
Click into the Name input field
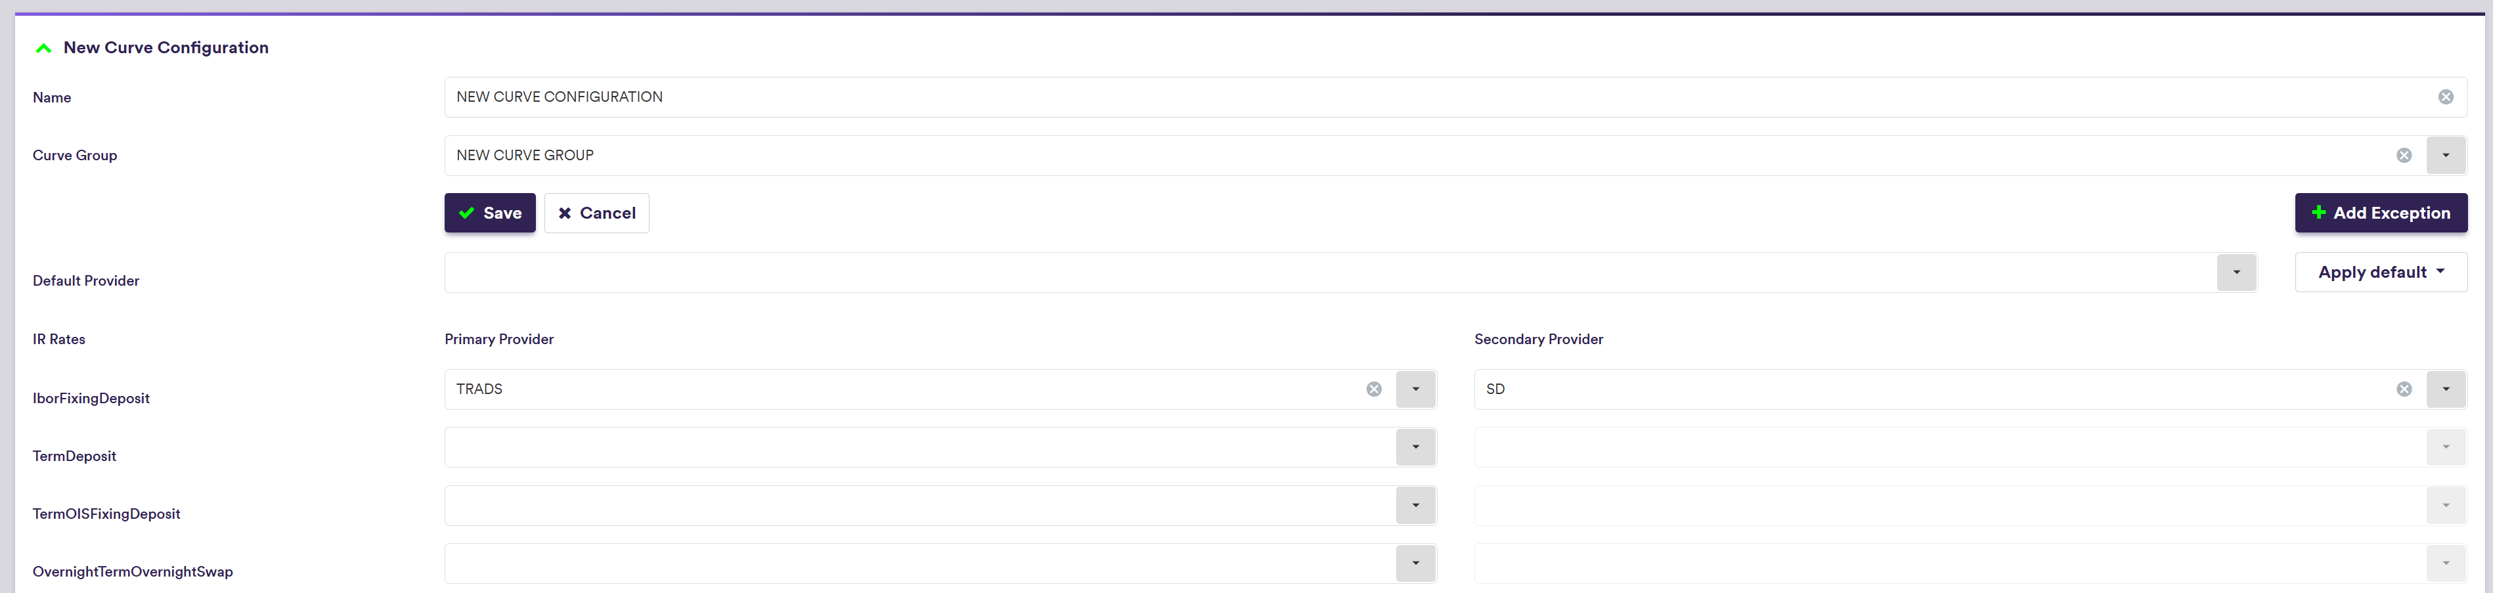[1355, 97]
